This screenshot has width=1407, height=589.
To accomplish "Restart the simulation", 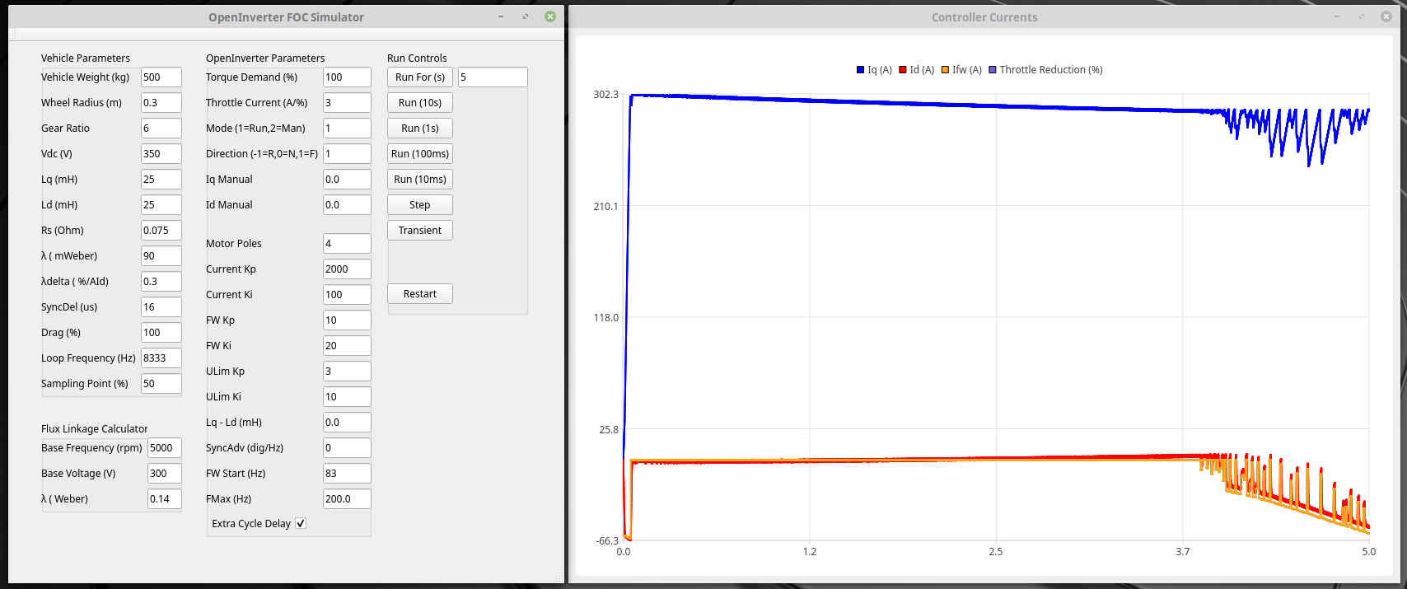I will coord(420,294).
